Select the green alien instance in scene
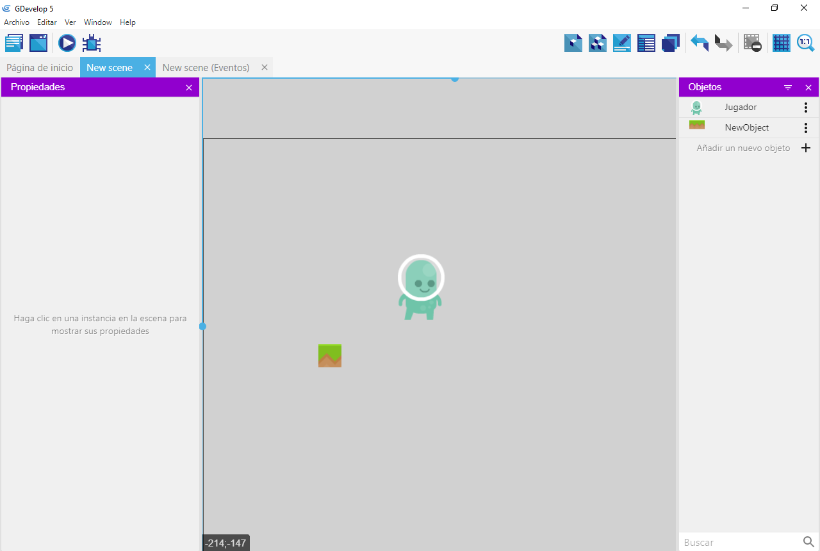820x551 pixels. 421,288
